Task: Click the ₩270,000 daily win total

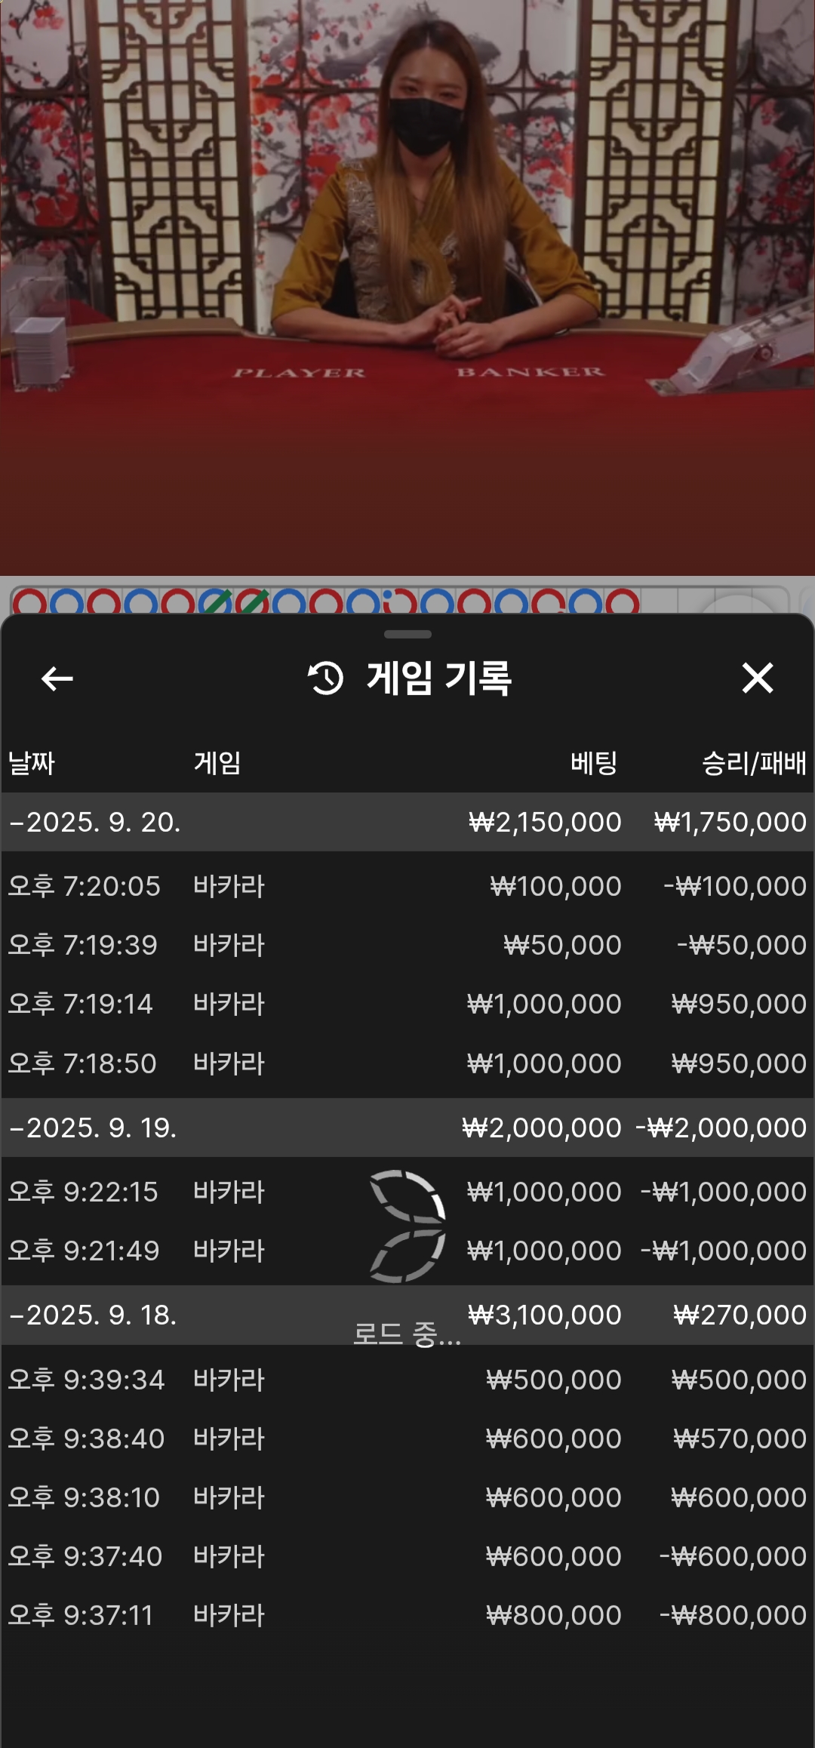Action: pos(740,1315)
